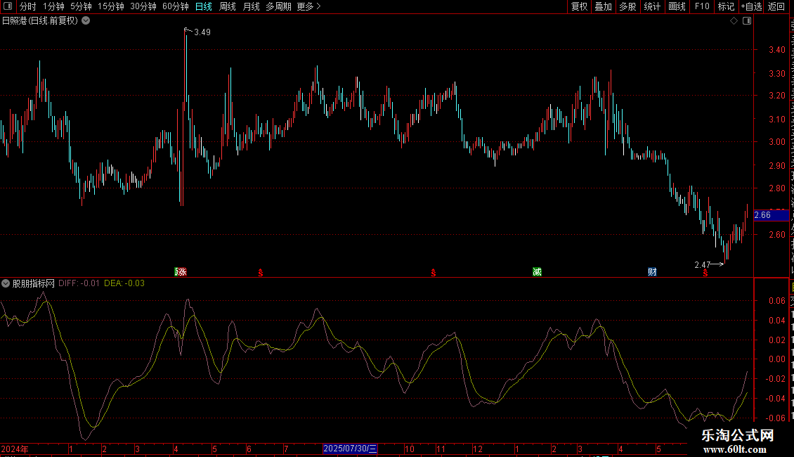Click the 2025/07/30 date label on timeline
The height and width of the screenshot is (457, 794).
[x=350, y=449]
